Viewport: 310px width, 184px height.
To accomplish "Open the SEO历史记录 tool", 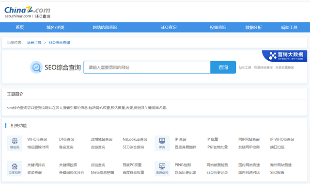I will pyautogui.click(x=217, y=172).
